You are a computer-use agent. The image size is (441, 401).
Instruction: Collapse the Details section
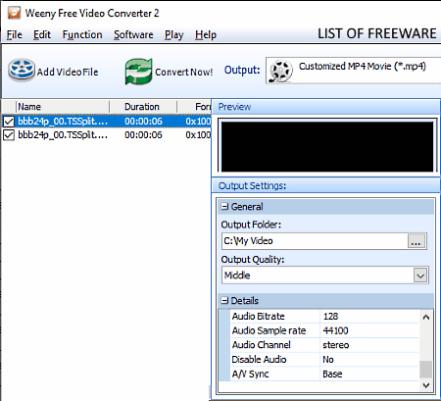tap(224, 300)
